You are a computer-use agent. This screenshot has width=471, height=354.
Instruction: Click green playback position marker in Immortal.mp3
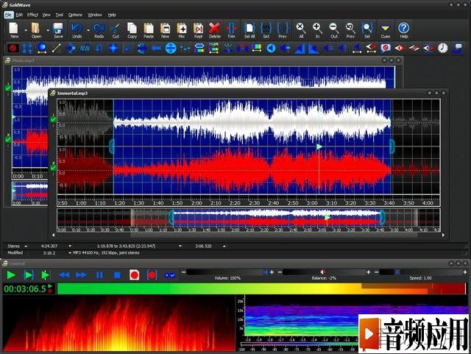tap(319, 146)
